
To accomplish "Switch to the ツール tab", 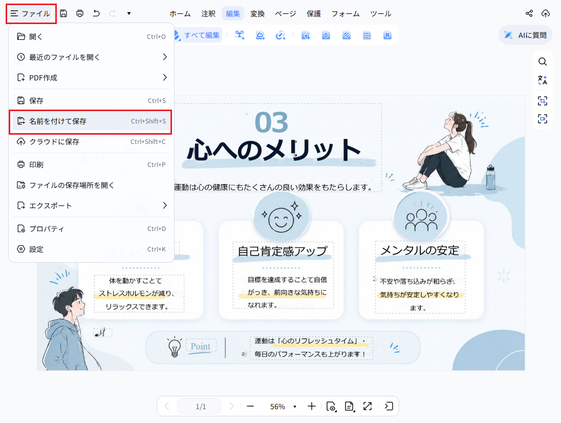I will coord(381,14).
